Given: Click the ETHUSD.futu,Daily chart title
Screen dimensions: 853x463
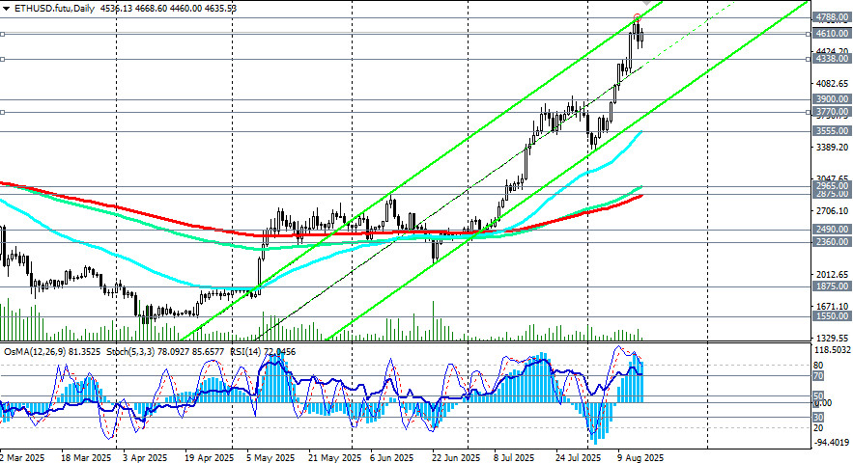Looking at the screenshot, I should [x=54, y=9].
